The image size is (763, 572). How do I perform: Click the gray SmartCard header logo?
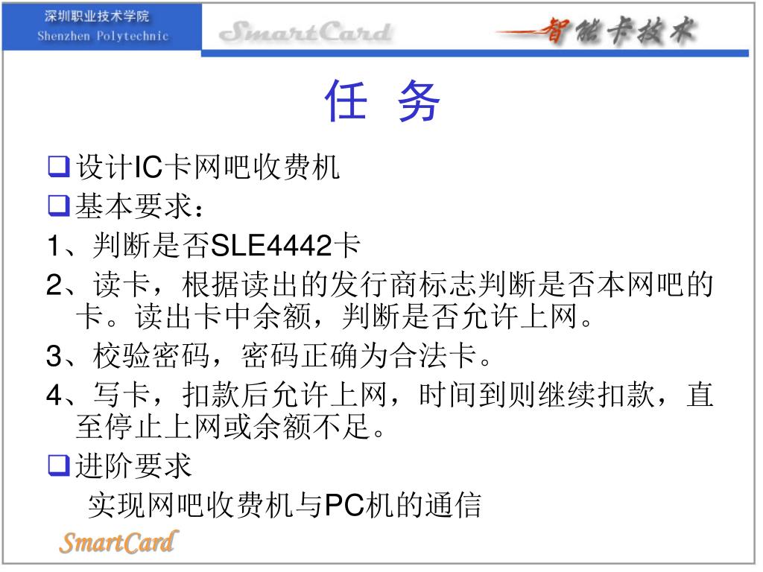(x=305, y=32)
